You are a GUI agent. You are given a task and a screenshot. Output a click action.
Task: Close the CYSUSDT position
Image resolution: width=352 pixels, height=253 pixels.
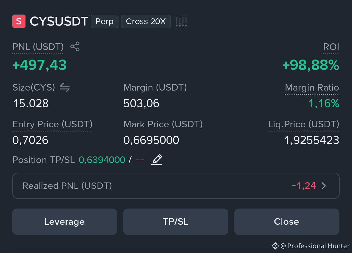(287, 222)
